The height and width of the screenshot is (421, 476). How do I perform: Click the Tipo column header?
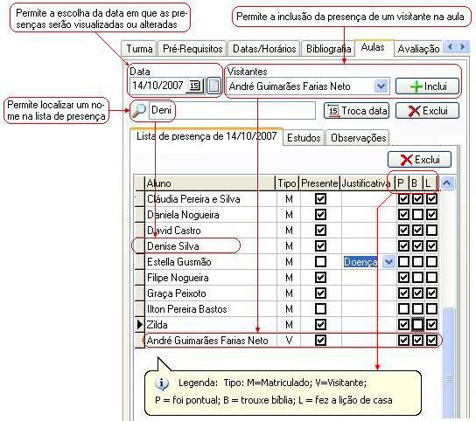[x=287, y=183]
